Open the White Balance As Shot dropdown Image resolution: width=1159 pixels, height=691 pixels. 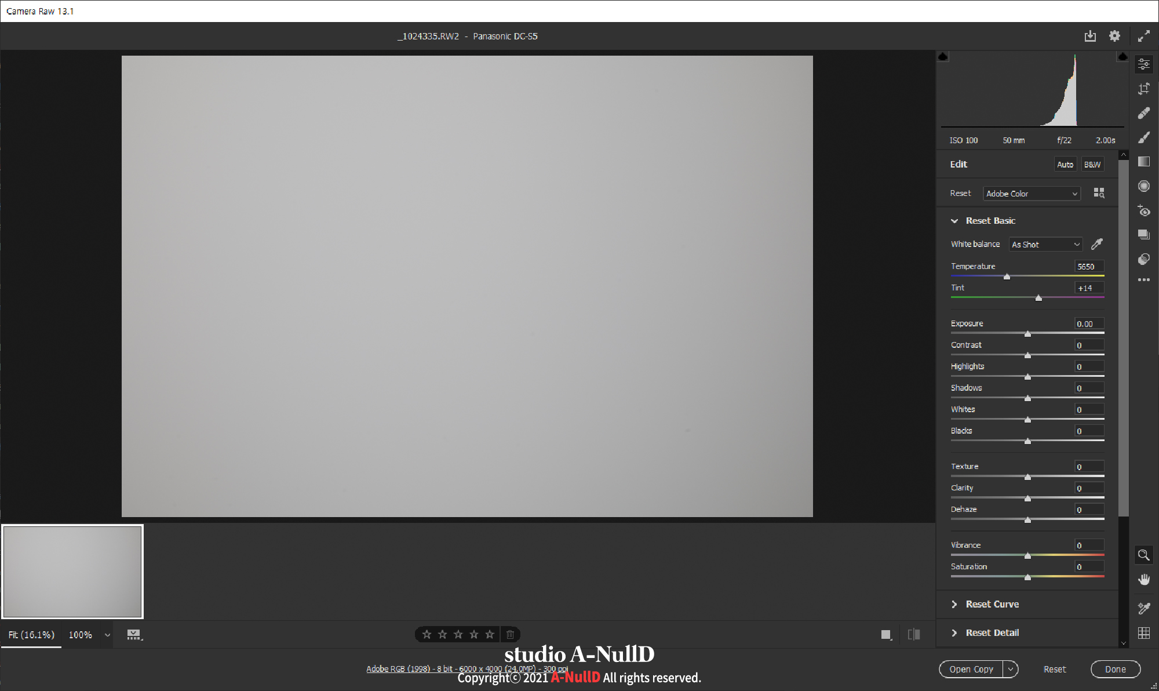[1045, 245]
